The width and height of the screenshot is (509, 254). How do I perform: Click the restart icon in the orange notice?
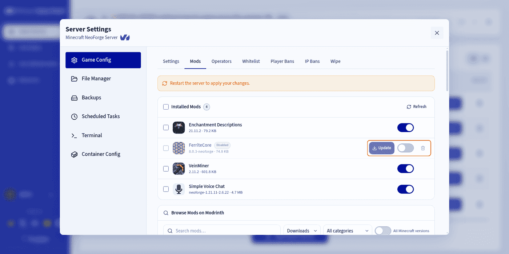click(x=165, y=83)
